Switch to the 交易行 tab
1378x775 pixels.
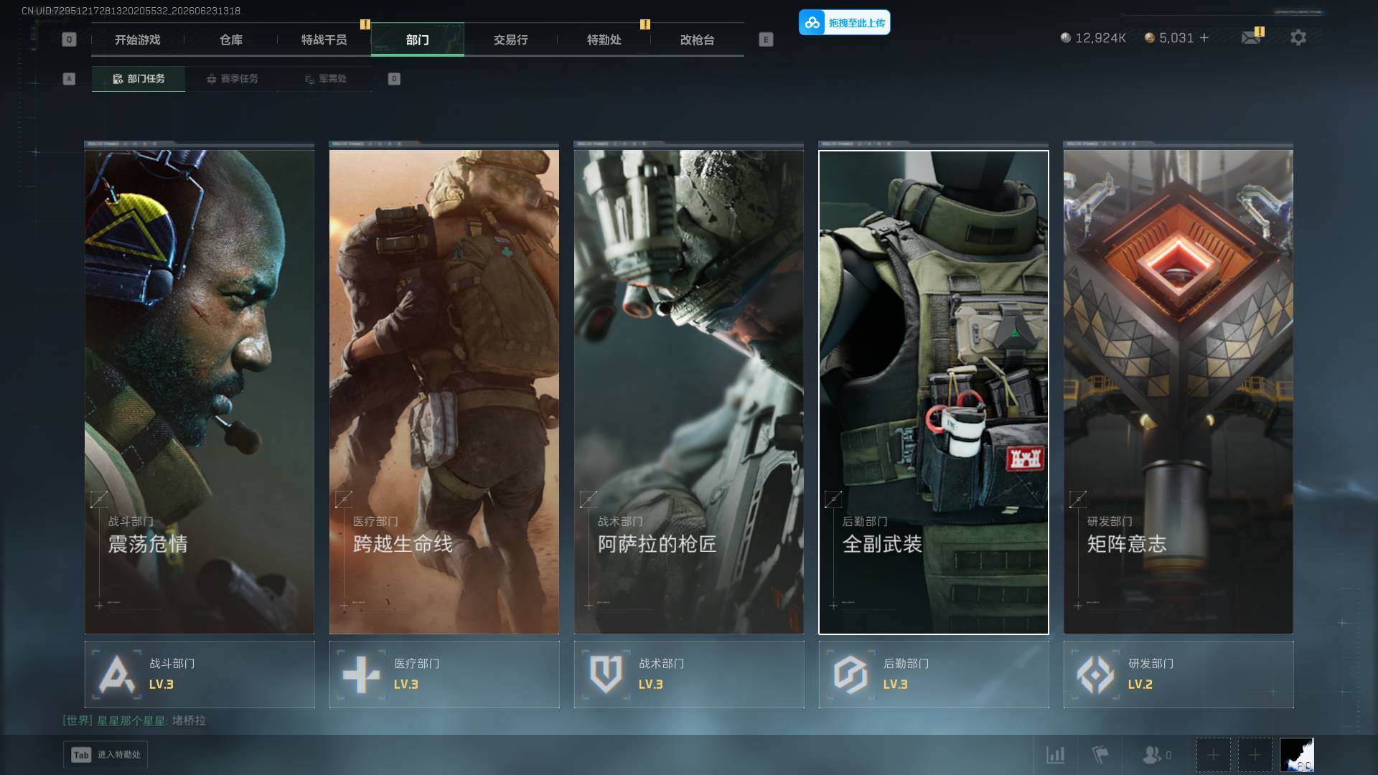pos(511,39)
